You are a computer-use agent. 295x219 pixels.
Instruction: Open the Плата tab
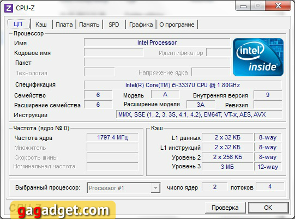64,25
